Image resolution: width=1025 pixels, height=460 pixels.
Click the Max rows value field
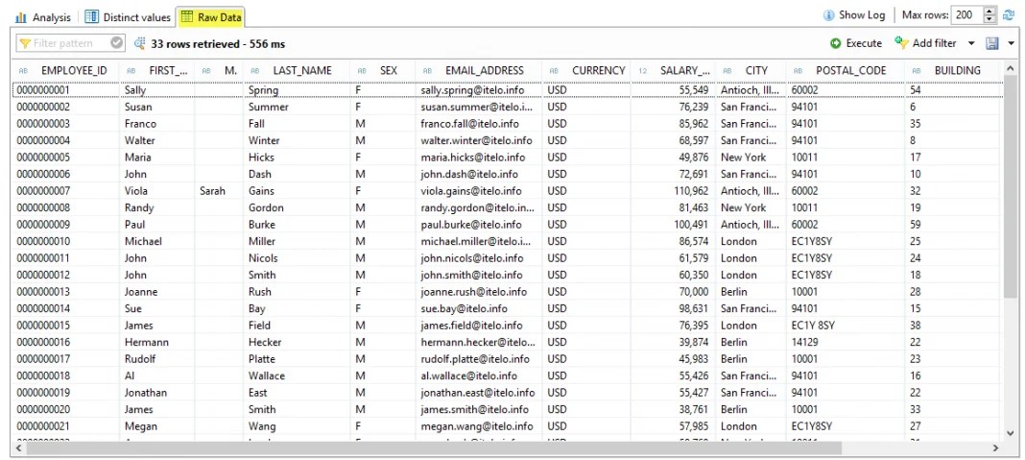click(967, 15)
